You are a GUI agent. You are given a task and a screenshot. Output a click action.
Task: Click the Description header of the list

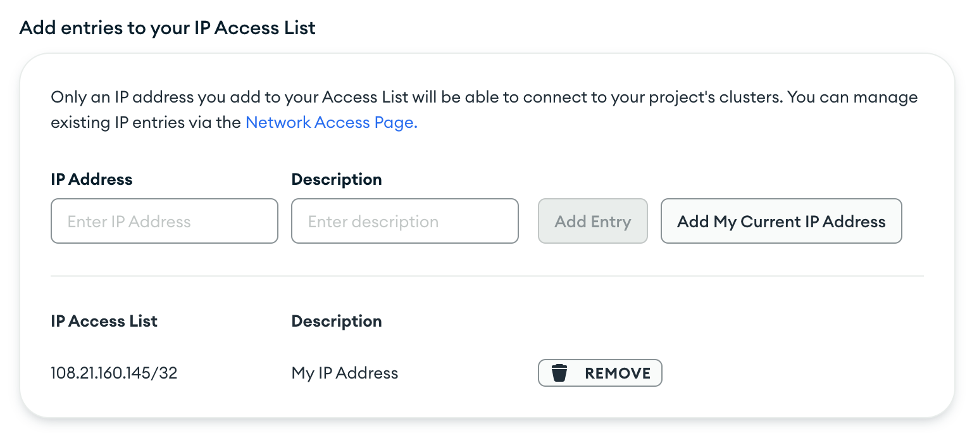pos(336,322)
